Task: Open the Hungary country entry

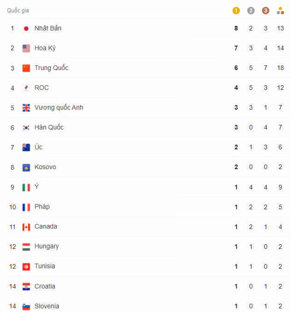Action: click(x=47, y=247)
